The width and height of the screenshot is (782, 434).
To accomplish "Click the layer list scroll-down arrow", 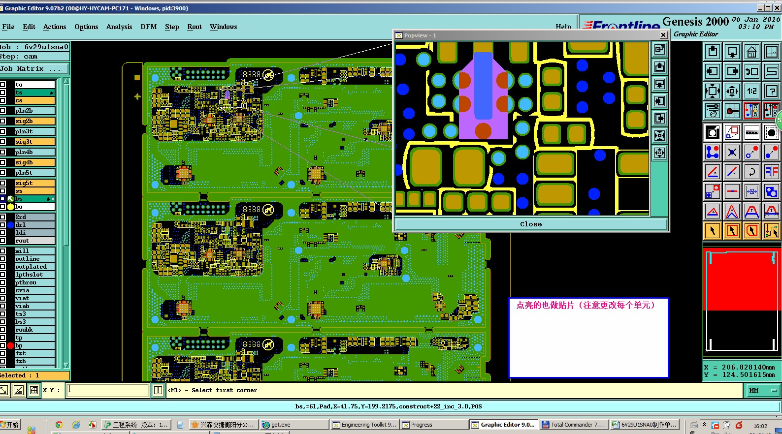I will (66, 365).
